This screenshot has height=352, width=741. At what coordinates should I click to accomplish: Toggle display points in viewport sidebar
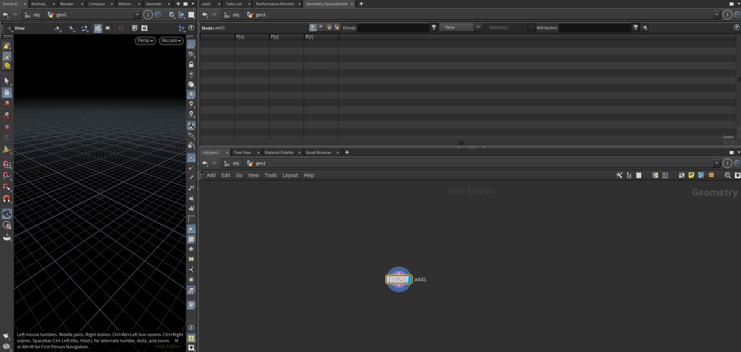click(191, 157)
